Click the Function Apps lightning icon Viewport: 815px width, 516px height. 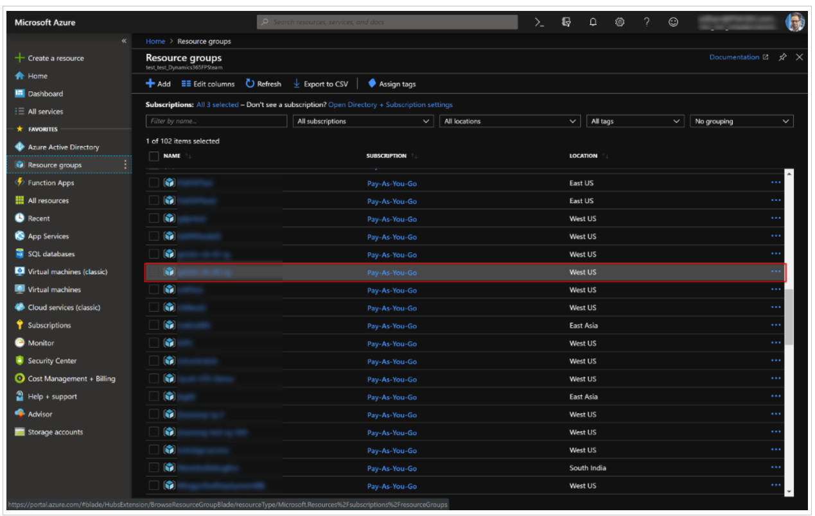pos(19,183)
